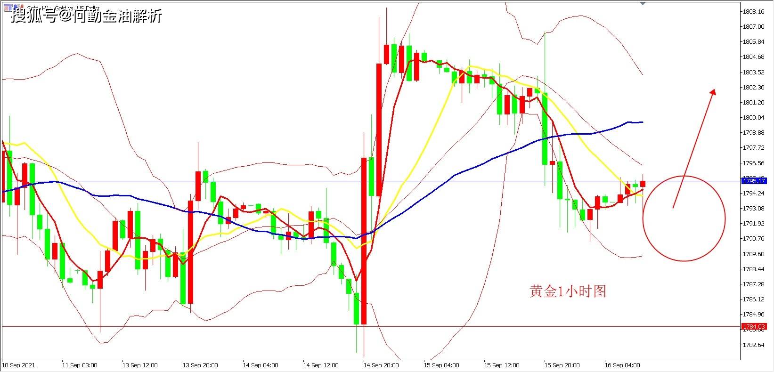Click the 1786.12 price axis label
774x372 pixels.
(x=754, y=299)
